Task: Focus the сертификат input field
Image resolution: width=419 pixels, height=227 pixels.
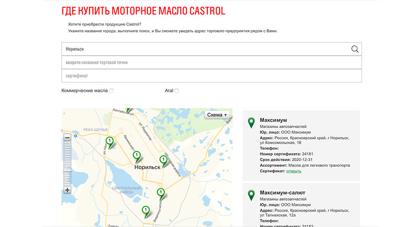Action: click(x=211, y=76)
